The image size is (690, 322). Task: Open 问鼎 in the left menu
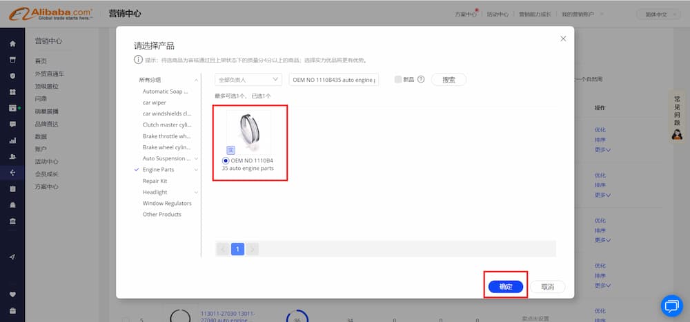click(x=41, y=99)
